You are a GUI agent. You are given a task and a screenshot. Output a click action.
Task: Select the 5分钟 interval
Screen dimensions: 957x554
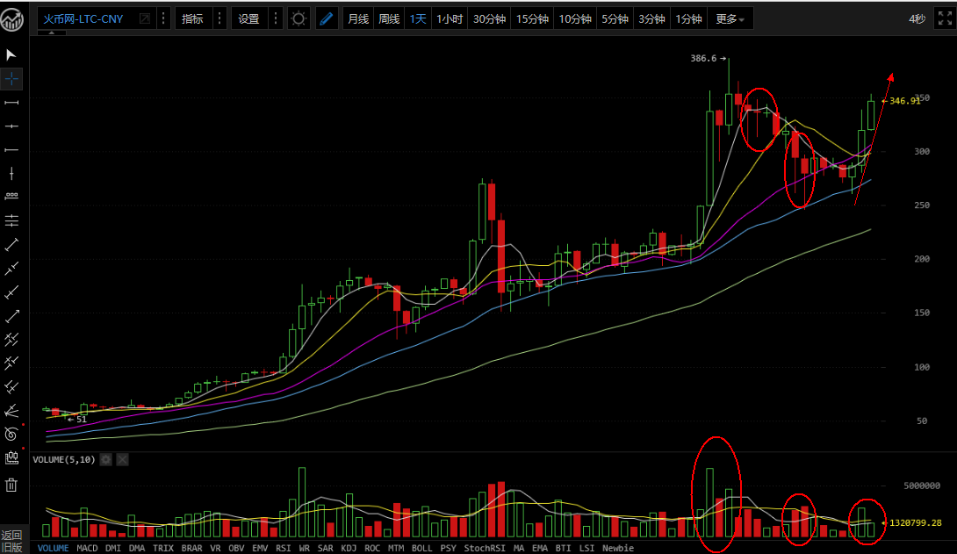[615, 19]
